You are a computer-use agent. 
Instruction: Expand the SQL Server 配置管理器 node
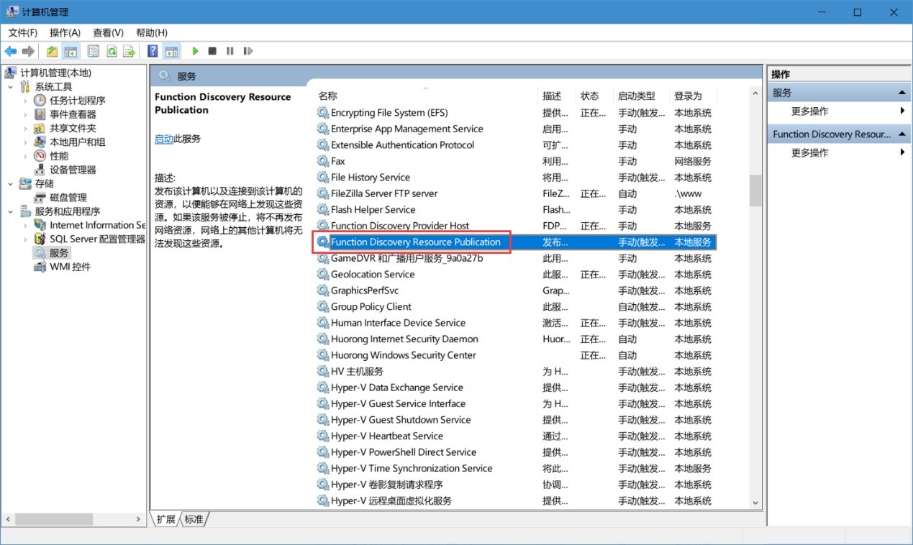pyautogui.click(x=25, y=239)
